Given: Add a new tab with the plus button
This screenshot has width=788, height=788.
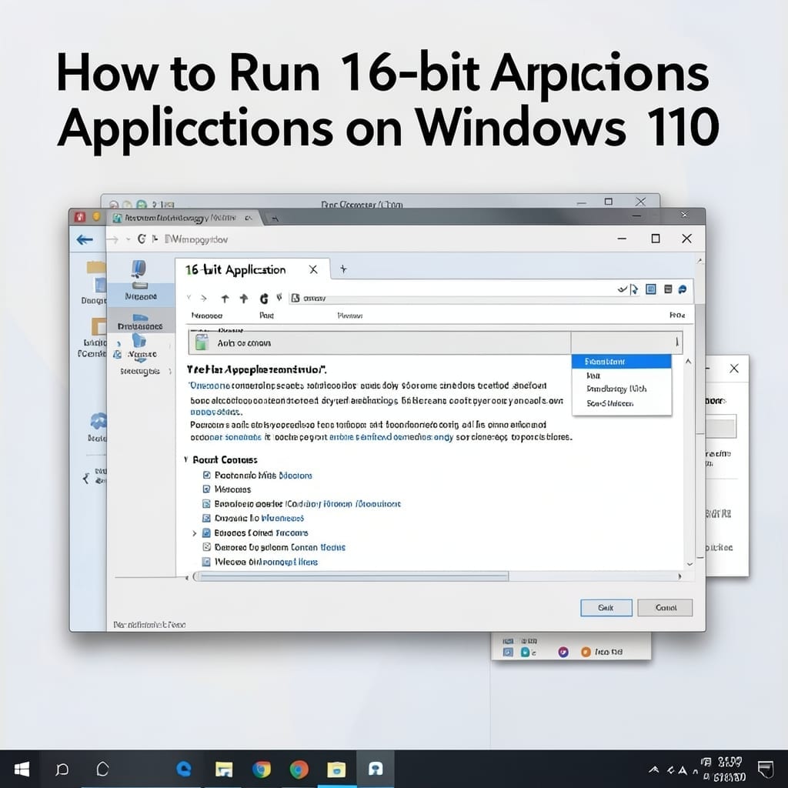Looking at the screenshot, I should [343, 269].
